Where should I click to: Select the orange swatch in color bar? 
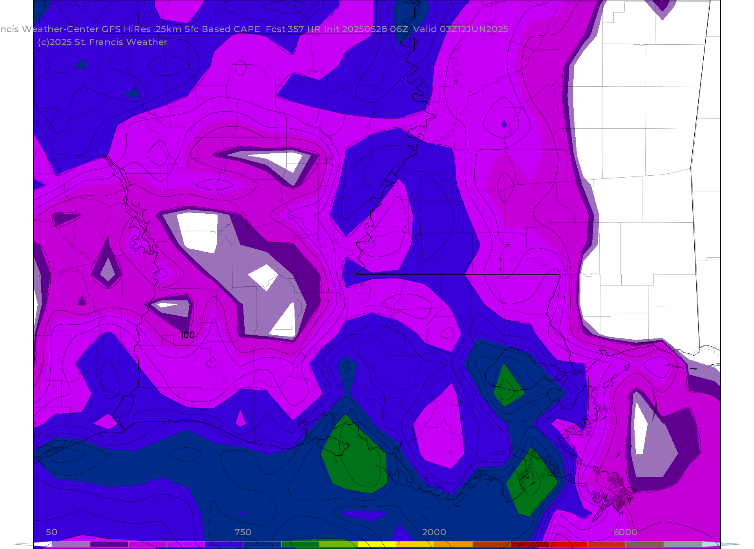[x=453, y=544]
